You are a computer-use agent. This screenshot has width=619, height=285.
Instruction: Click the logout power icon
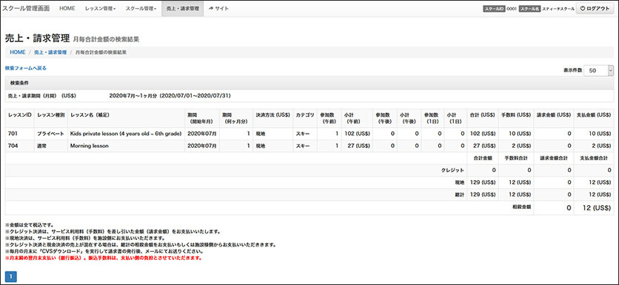pos(582,9)
